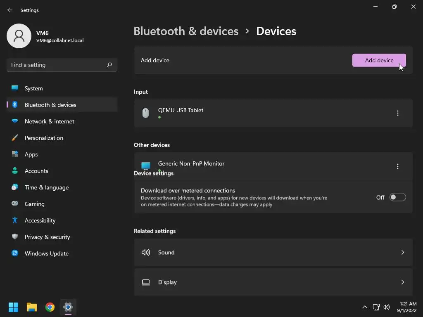The width and height of the screenshot is (423, 317).
Task: Navigate to Bluetooth & devices breadcrumb
Action: 186,31
